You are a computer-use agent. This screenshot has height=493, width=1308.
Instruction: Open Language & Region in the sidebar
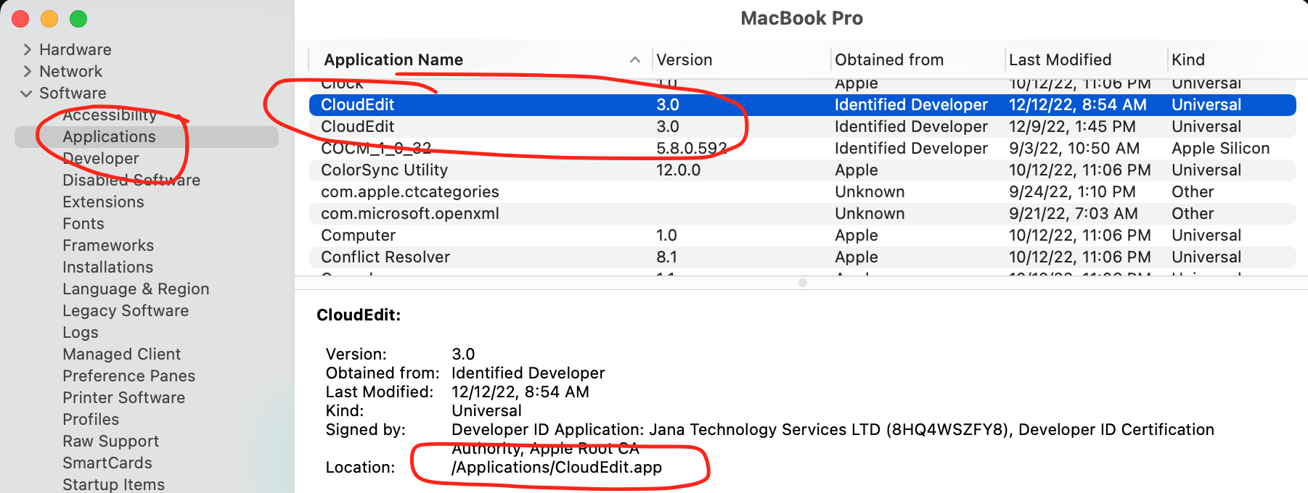click(136, 289)
